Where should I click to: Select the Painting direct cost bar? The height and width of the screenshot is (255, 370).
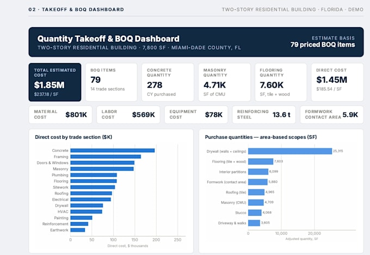pyautogui.click(x=82, y=217)
